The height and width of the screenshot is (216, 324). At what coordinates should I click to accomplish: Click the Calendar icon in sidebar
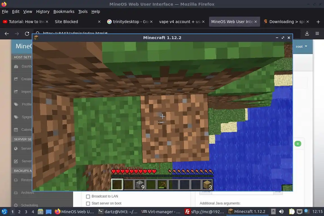(x=16, y=130)
